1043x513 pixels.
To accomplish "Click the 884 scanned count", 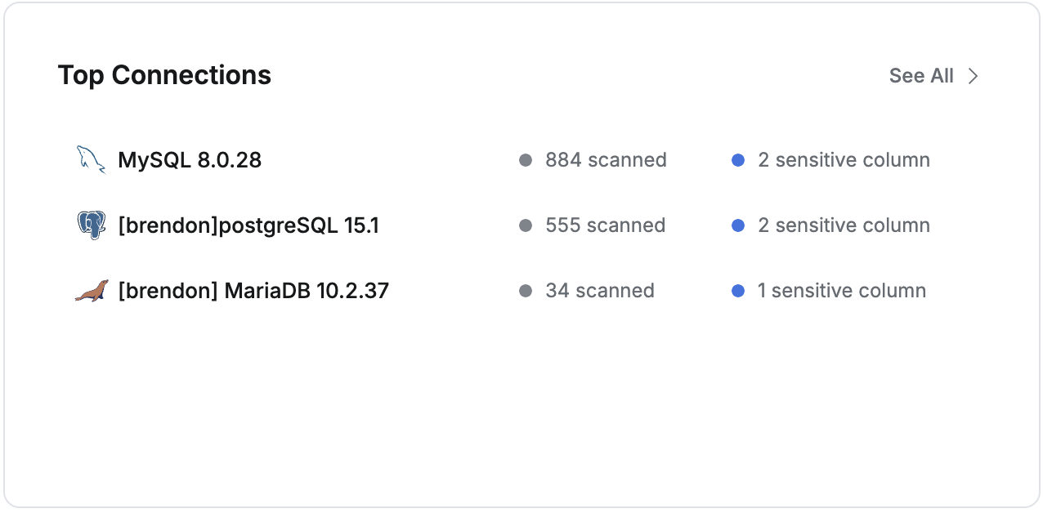I will coord(606,160).
